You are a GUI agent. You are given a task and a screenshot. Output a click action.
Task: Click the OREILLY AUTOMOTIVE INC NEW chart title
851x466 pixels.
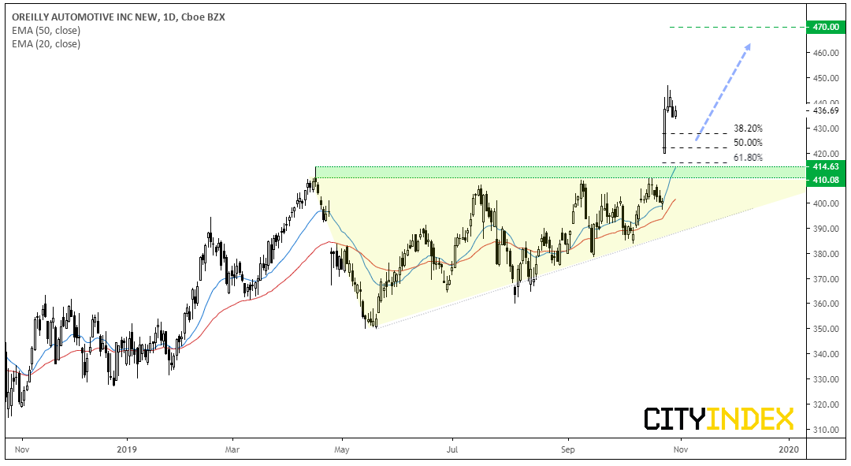118,17
